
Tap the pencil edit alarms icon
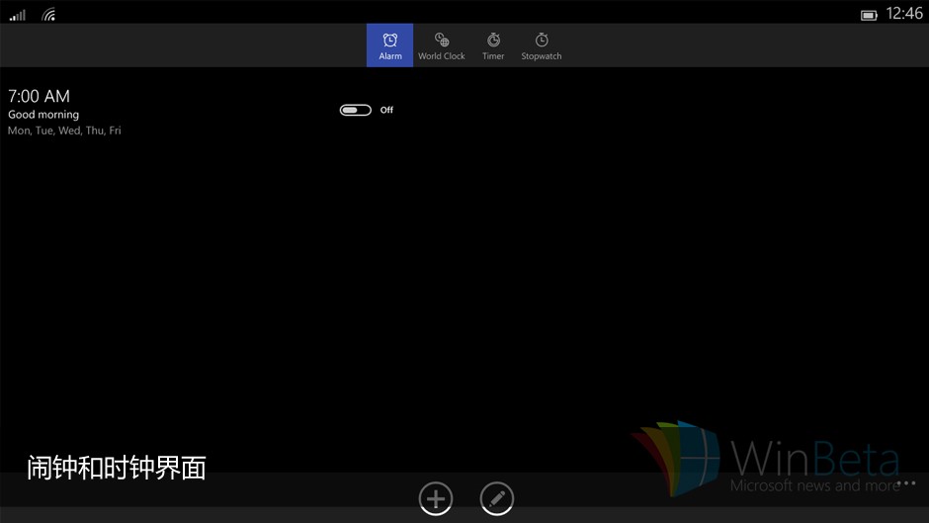pyautogui.click(x=496, y=498)
